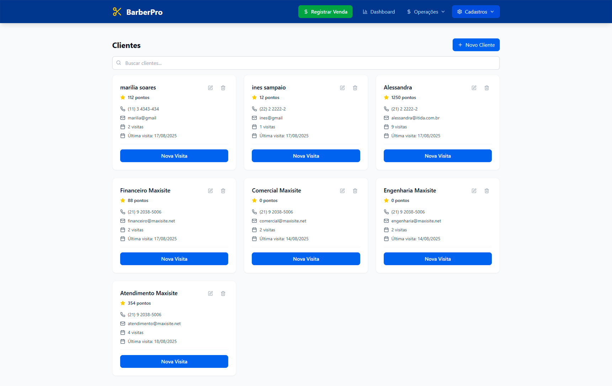612x386 pixels.
Task: Add a new client with Novo Cliente
Action: [476, 45]
